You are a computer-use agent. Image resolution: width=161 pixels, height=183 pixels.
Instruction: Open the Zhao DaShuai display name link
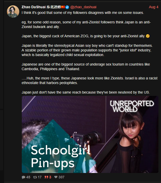click(x=41, y=7)
